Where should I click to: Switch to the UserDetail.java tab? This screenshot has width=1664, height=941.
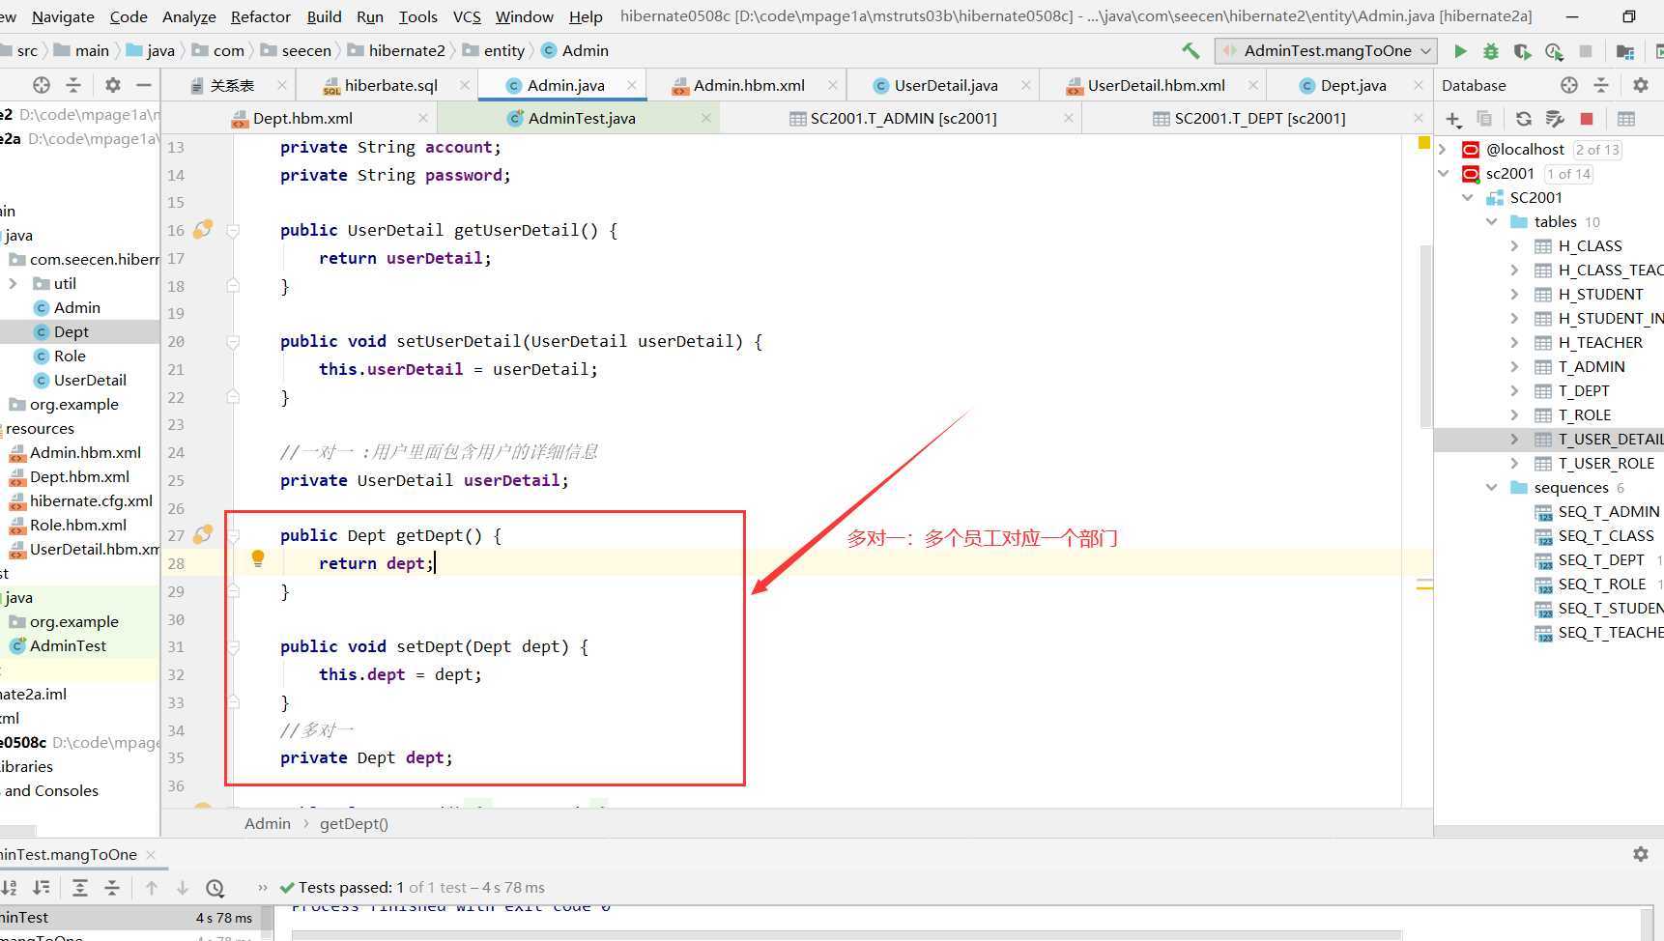click(945, 85)
